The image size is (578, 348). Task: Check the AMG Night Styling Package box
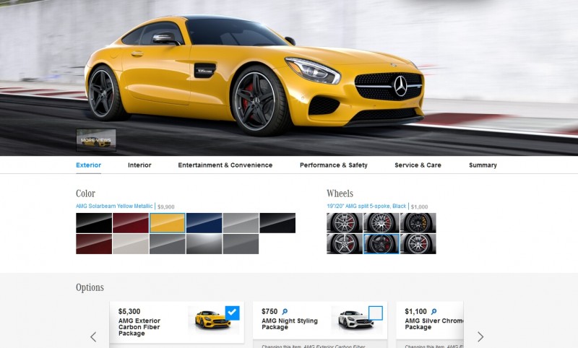[376, 313]
